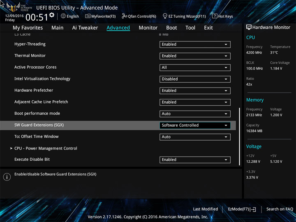
Task: Open the Thermal Monitor dropdown
Action: point(195,56)
